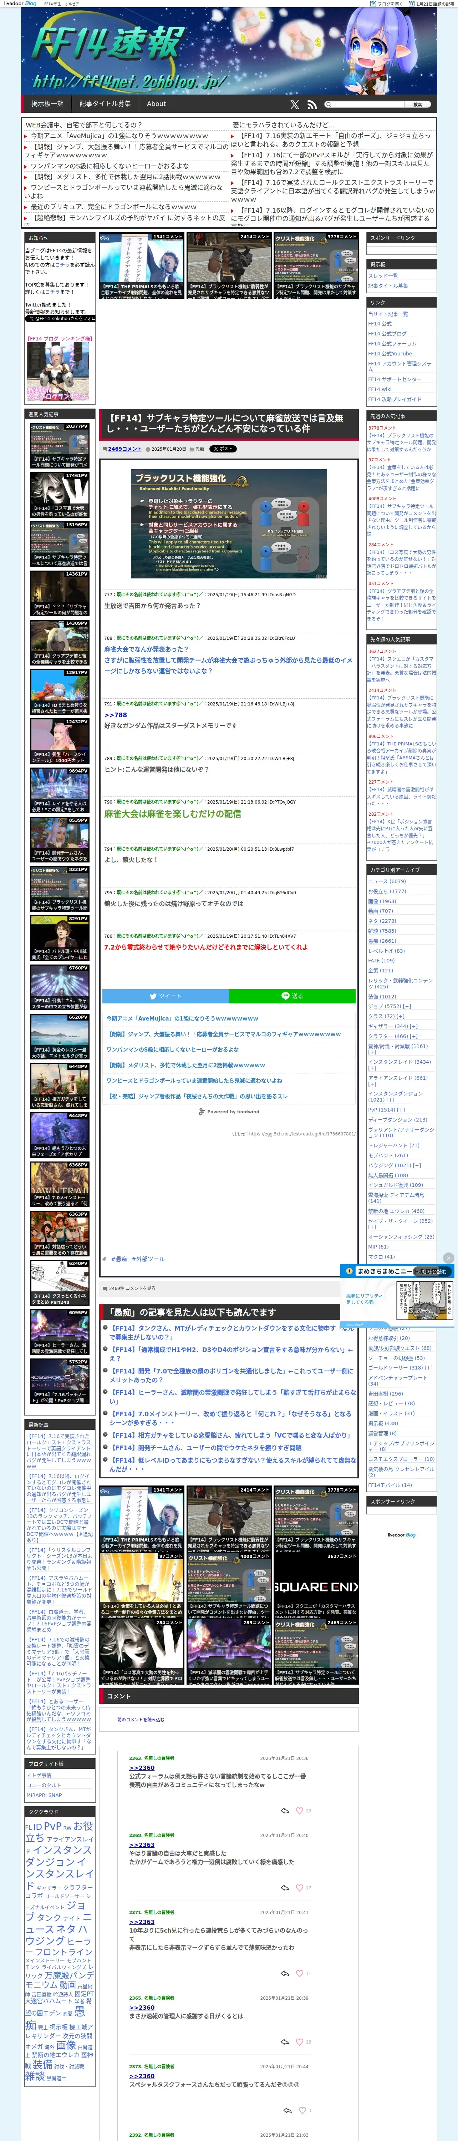The image size is (458, 2141).
Task: Expand the ハウジング (1021) category
Action: coord(417,1165)
